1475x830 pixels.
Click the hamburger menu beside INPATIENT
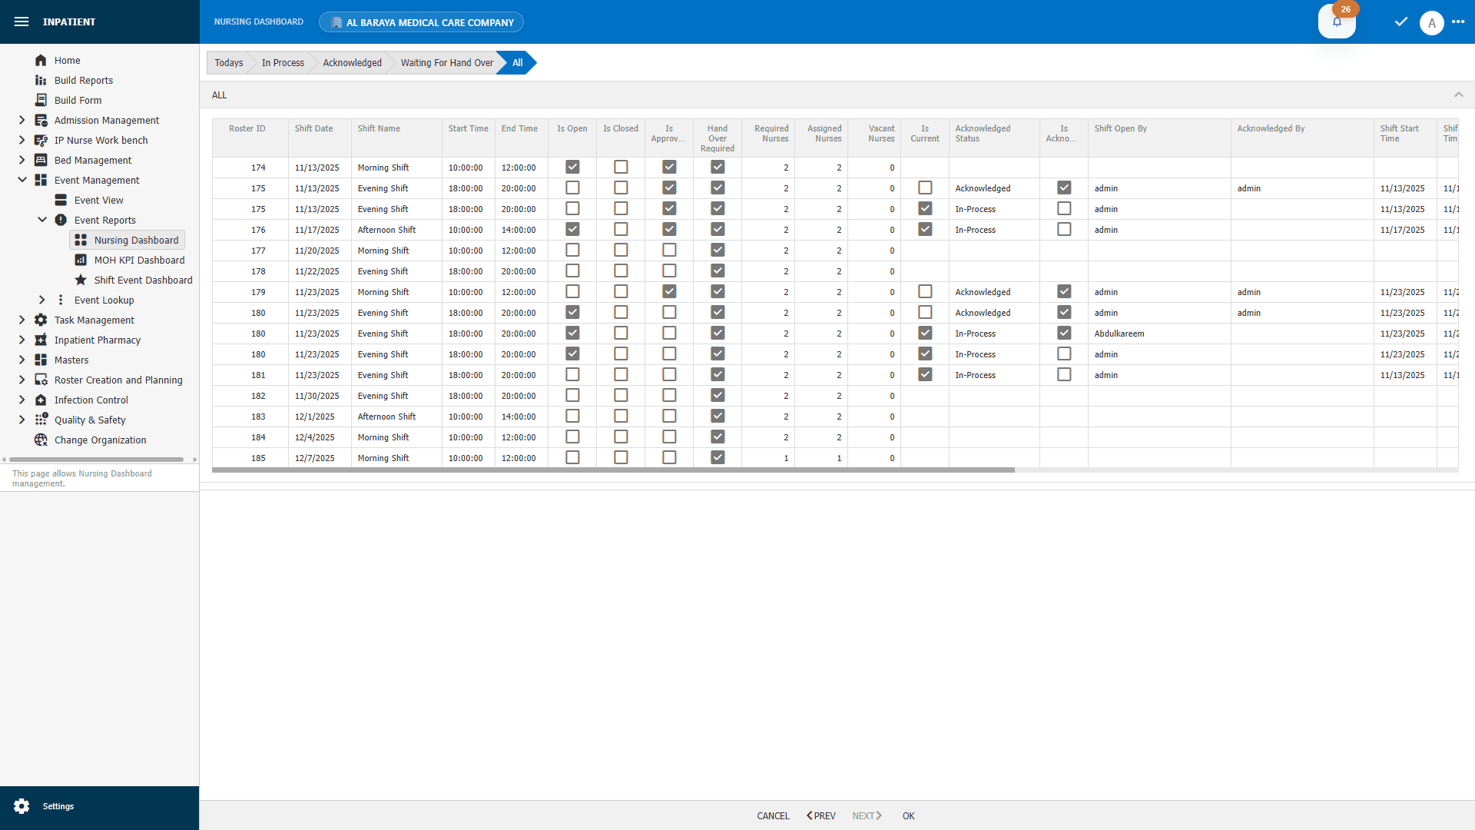[22, 22]
